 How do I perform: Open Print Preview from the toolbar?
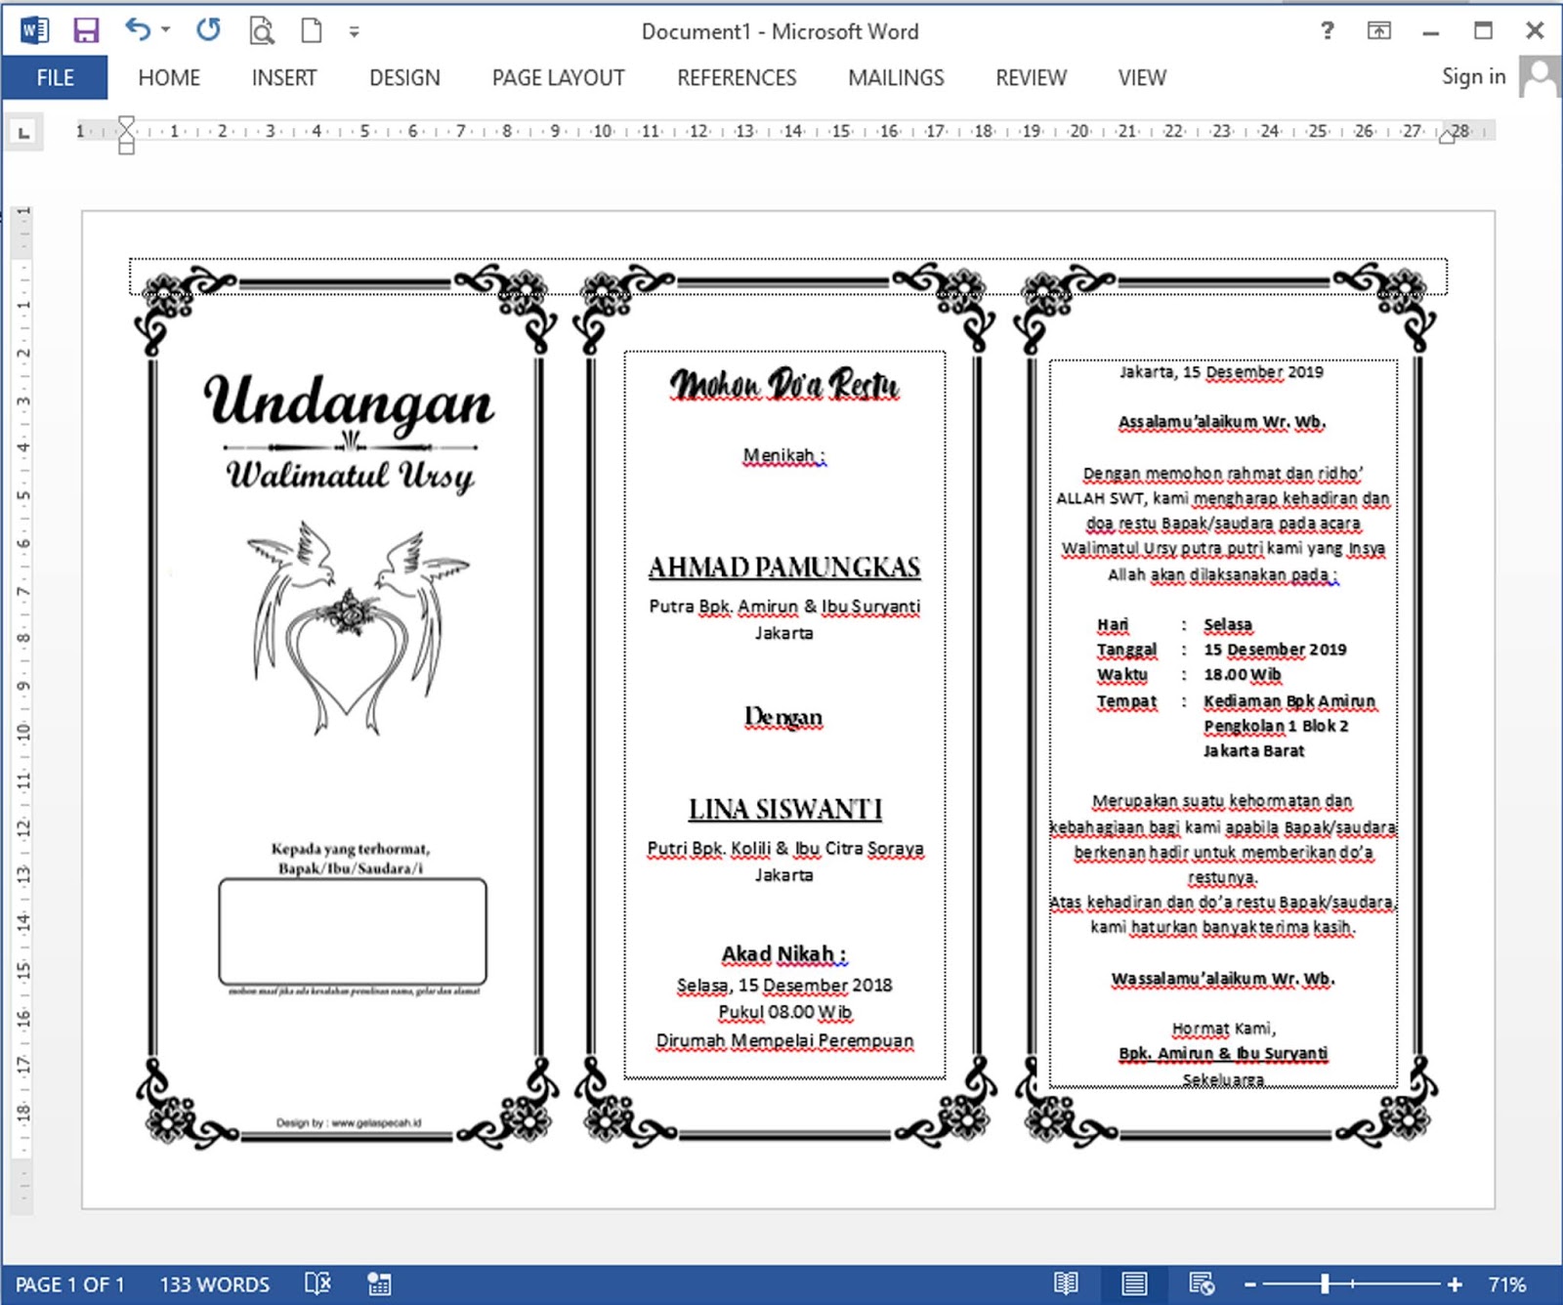pyautogui.click(x=261, y=31)
